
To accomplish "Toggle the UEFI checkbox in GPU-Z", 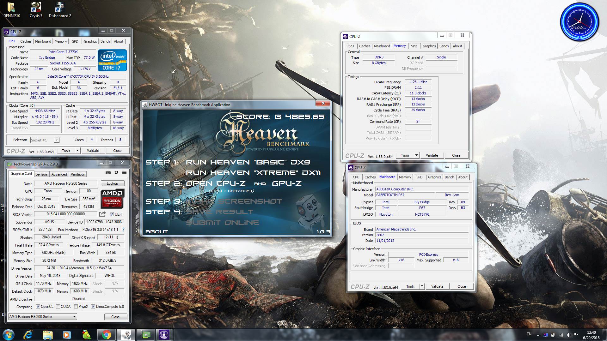I will [x=112, y=214].
